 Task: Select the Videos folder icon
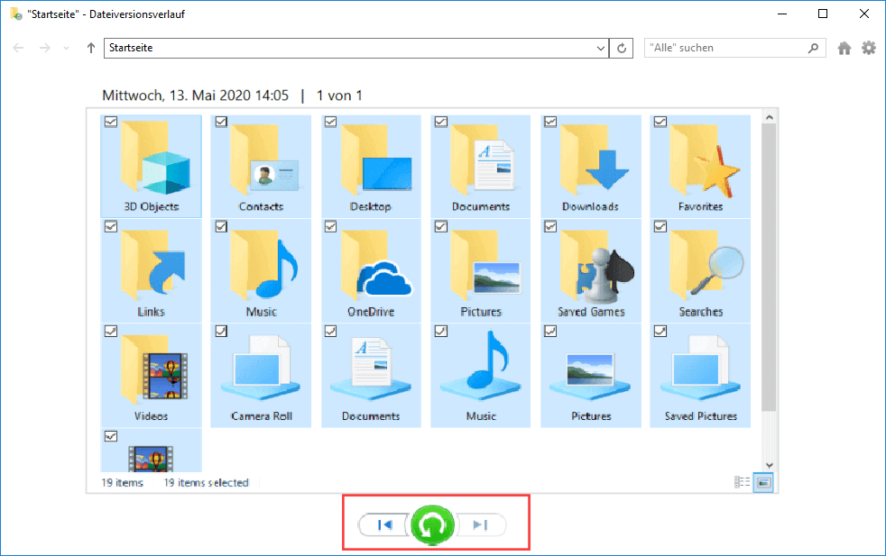click(153, 369)
